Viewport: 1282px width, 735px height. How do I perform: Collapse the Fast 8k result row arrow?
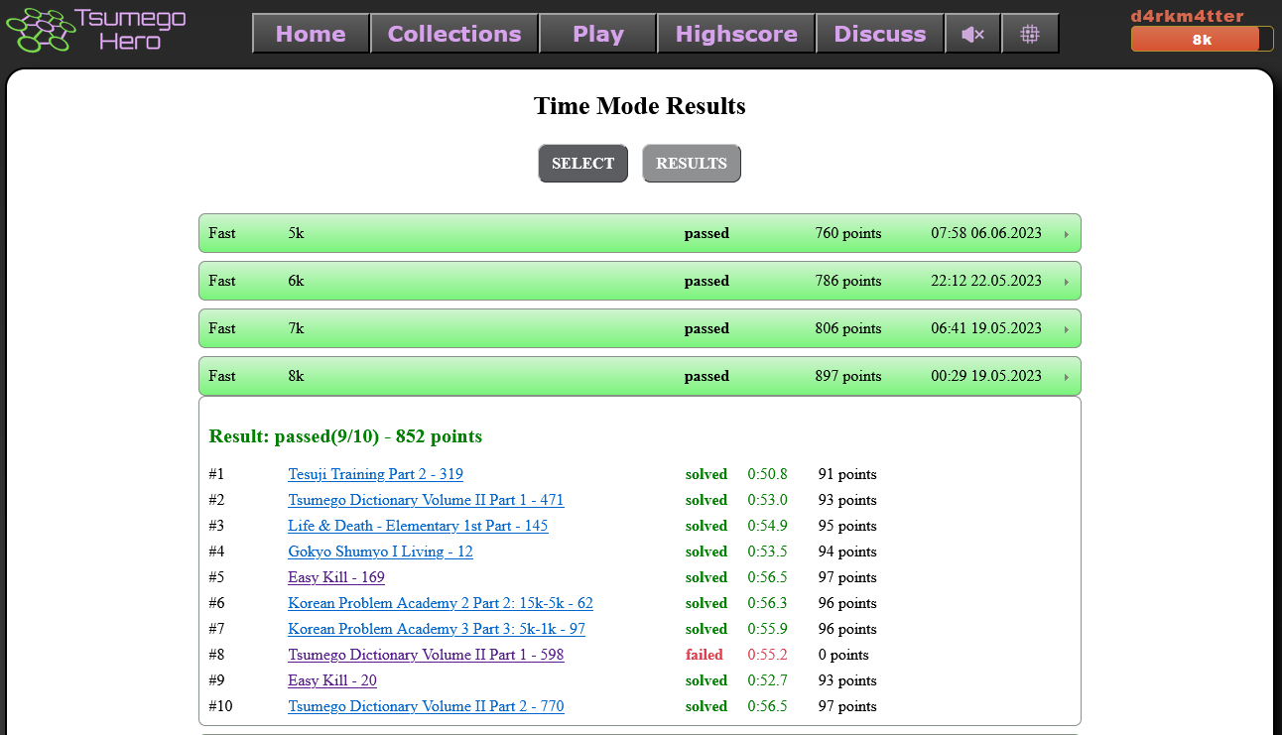coord(1067,377)
